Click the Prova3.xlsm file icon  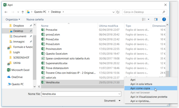pos(43,44)
